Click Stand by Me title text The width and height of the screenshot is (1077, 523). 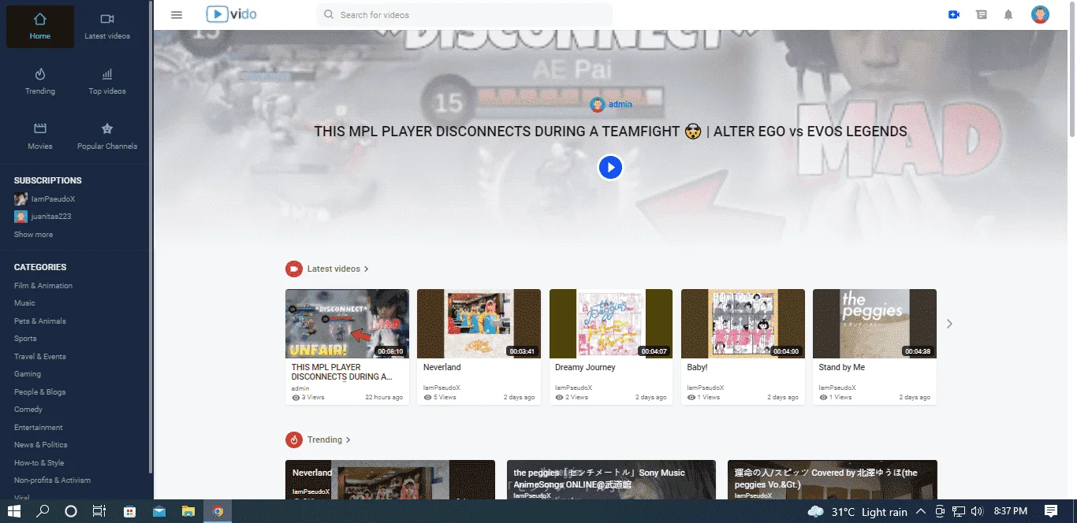click(841, 367)
